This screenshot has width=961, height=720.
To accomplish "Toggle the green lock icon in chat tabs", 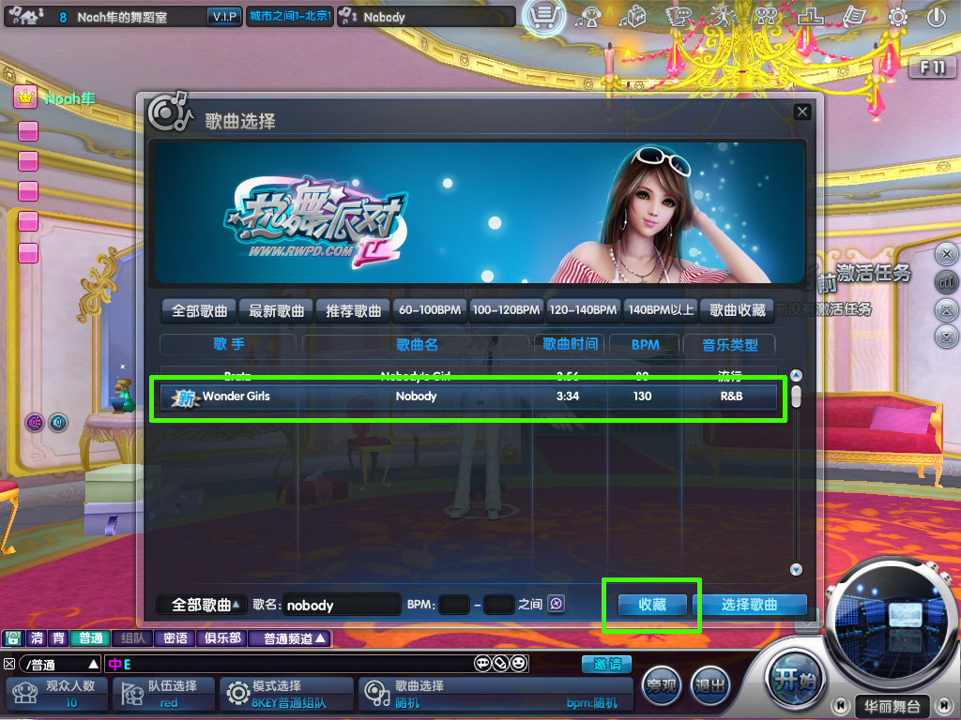I will tap(13, 638).
